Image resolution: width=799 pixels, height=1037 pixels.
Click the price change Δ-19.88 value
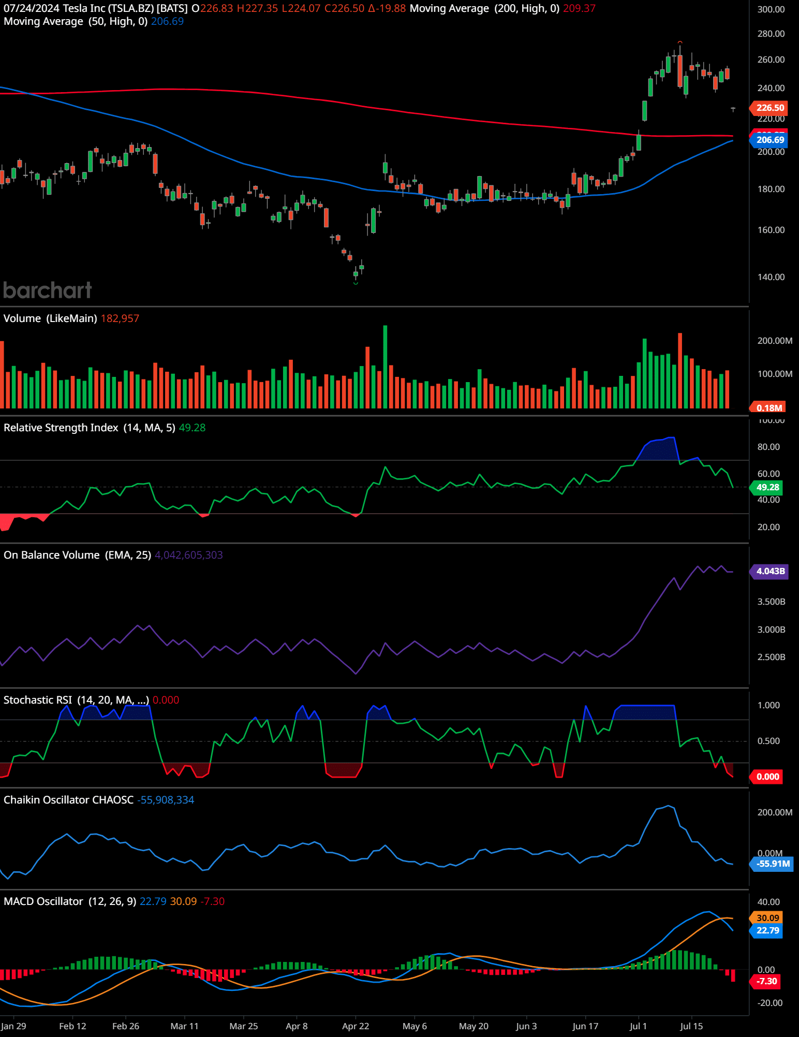(387, 9)
